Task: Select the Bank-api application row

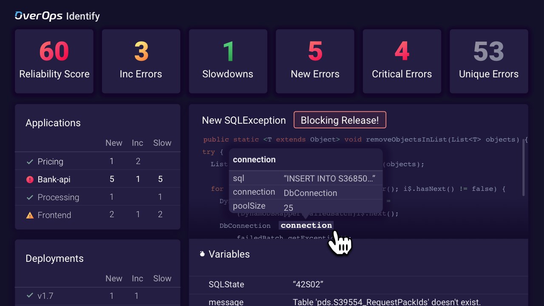Action: [98, 179]
